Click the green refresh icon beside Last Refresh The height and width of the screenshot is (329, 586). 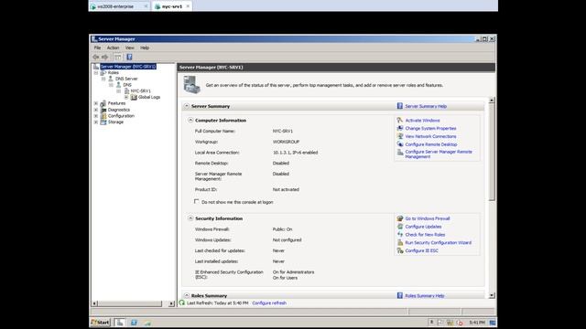182,302
